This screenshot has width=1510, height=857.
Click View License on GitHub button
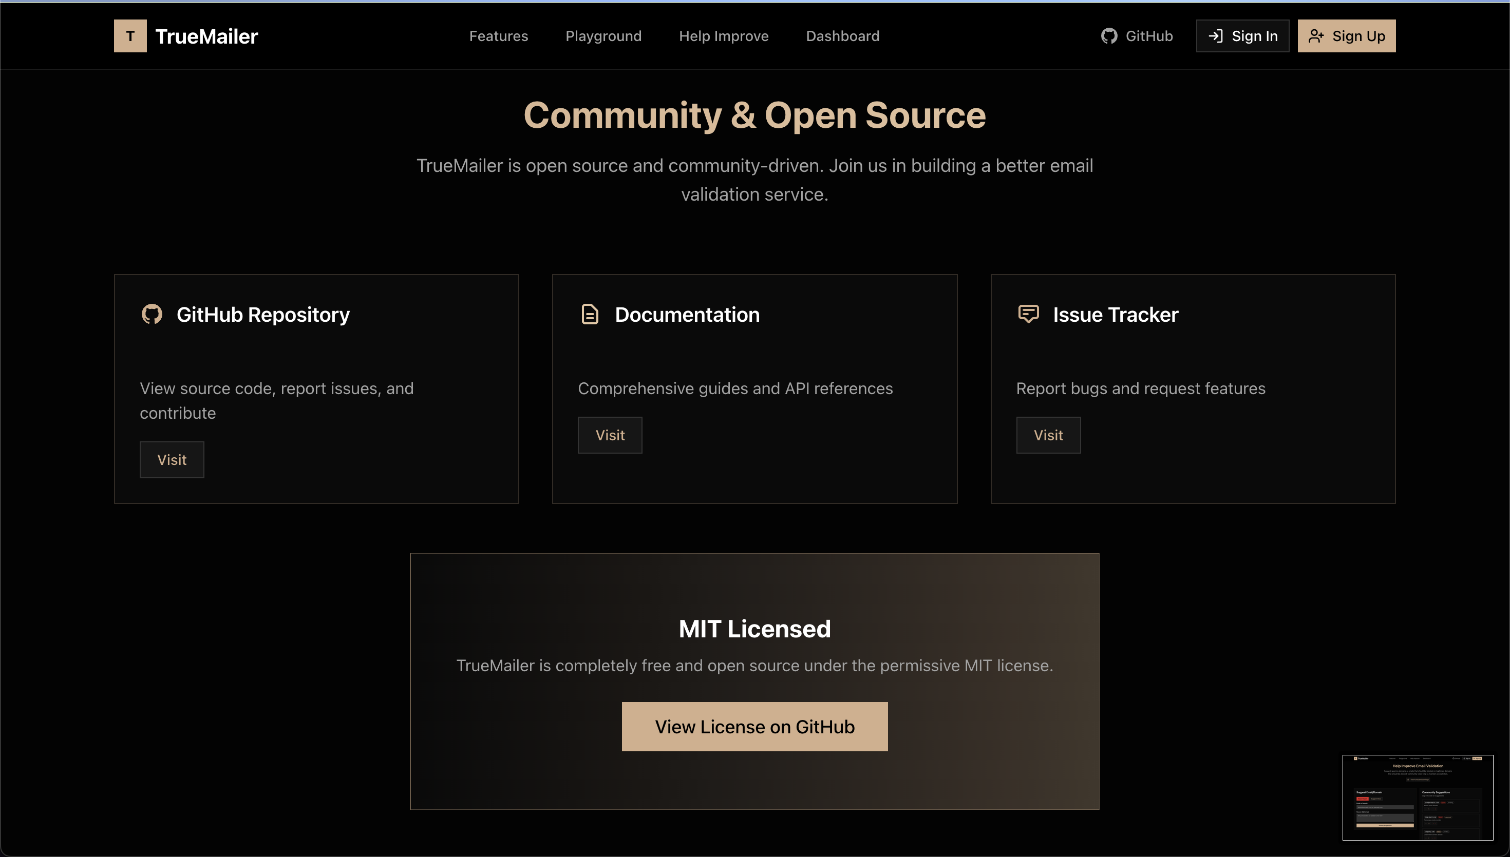pos(754,726)
